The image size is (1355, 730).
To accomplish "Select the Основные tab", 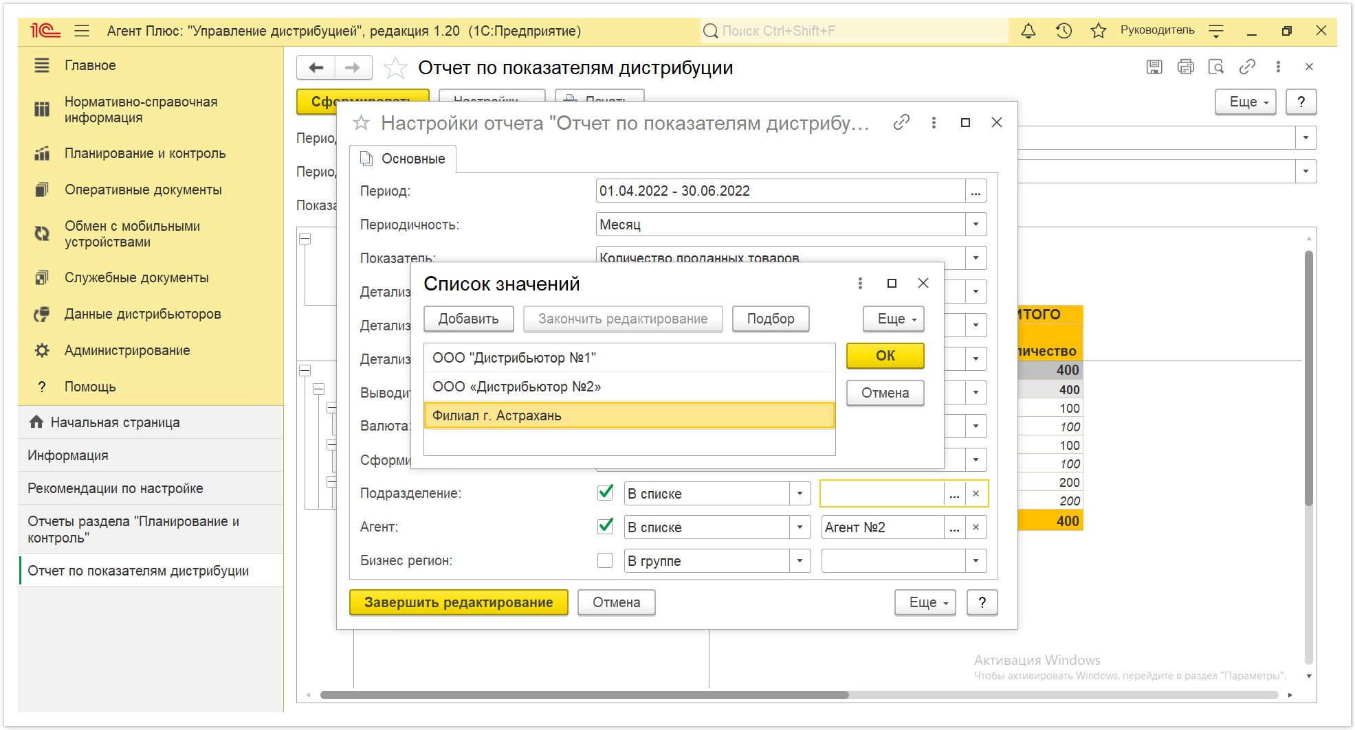I will pyautogui.click(x=404, y=159).
